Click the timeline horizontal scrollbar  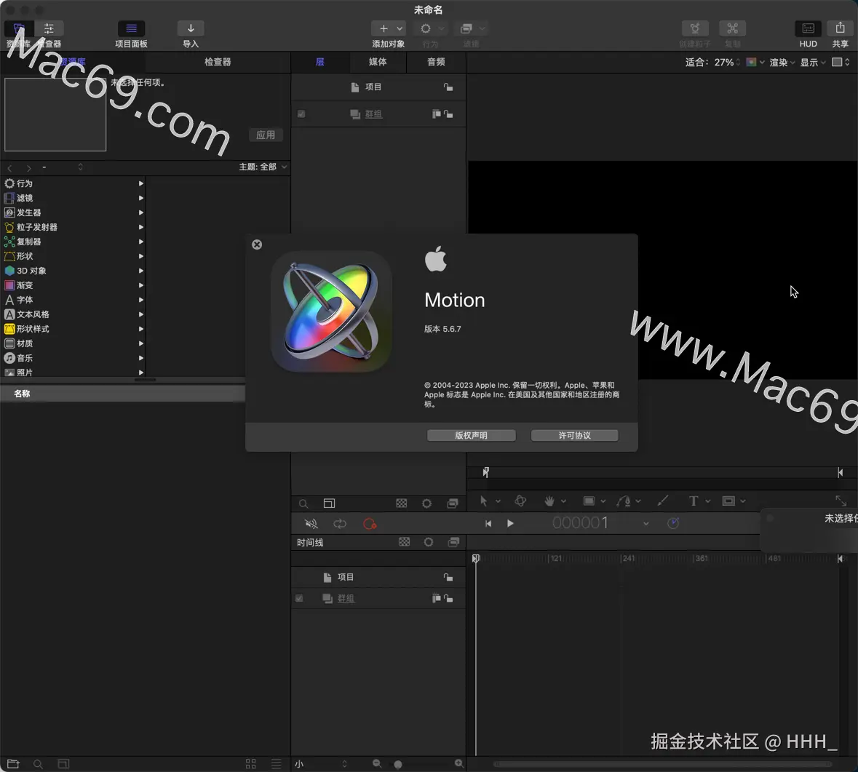[x=662, y=764]
